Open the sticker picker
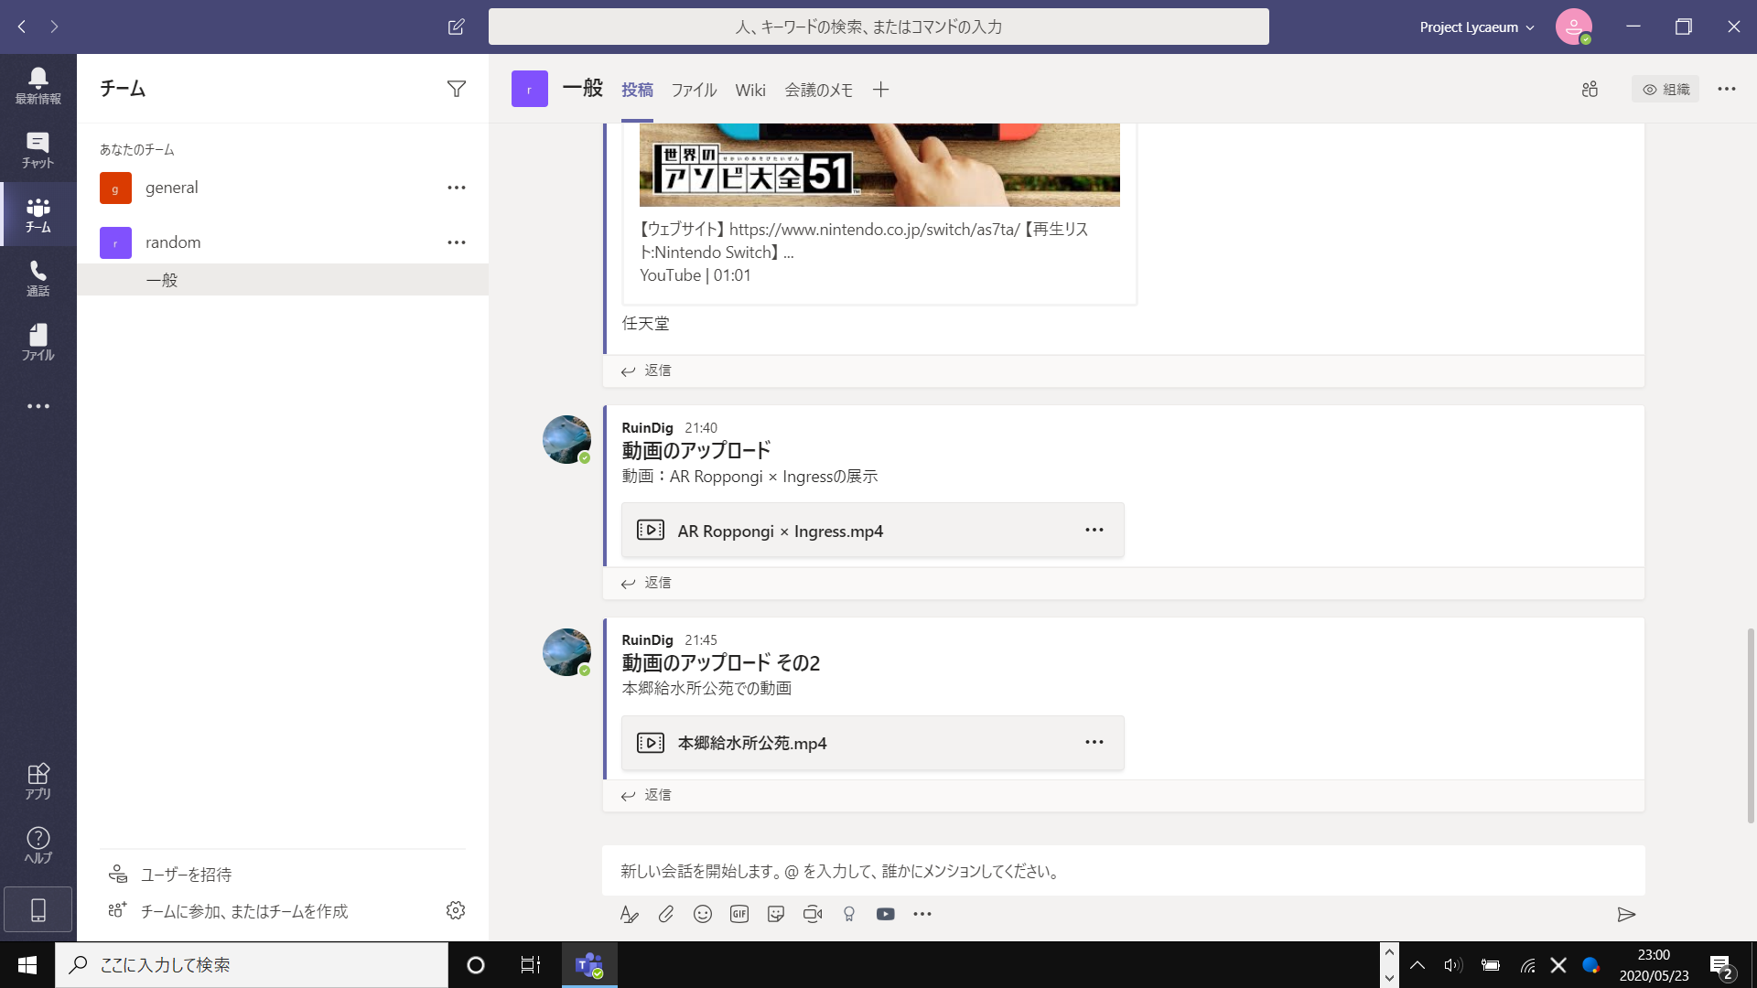This screenshot has height=988, width=1757. coord(775,914)
